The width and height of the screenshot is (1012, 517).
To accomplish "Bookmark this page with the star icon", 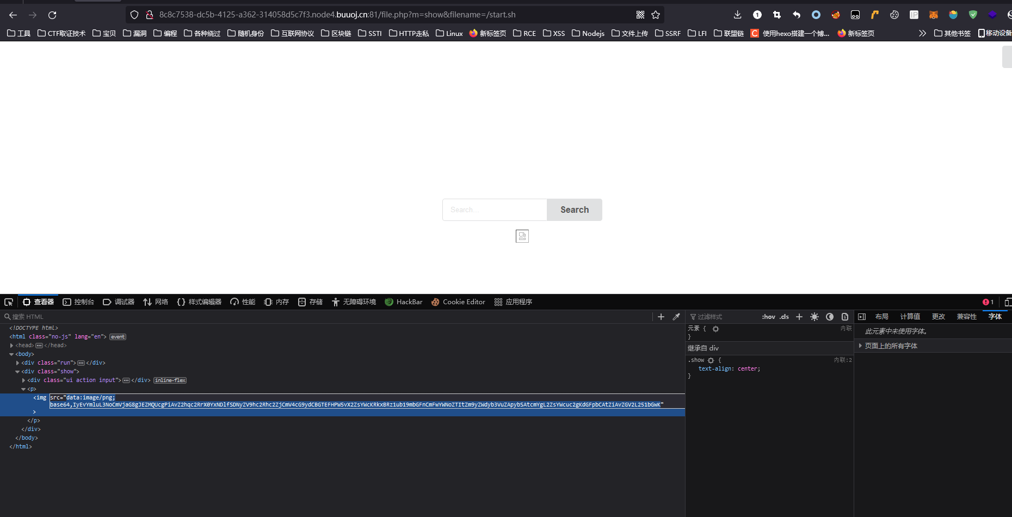I will click(x=656, y=15).
